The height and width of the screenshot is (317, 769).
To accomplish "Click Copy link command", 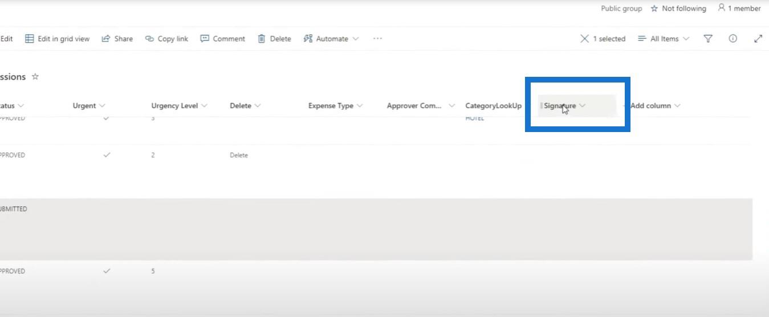I will [166, 39].
